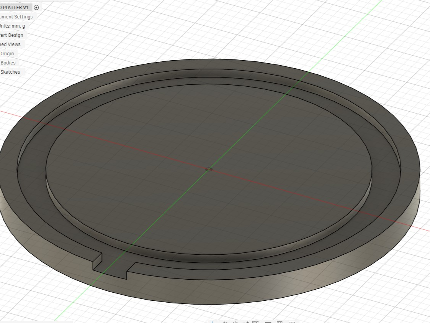Activate the PLATTER V1 component radio button
Image resolution: width=430 pixels, height=323 pixels.
coord(36,7)
